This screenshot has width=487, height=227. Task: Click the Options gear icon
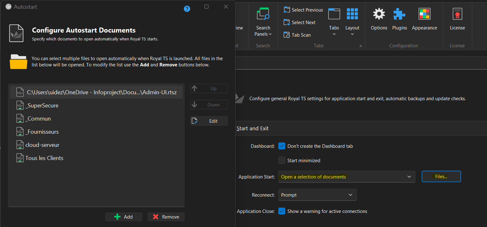379,14
